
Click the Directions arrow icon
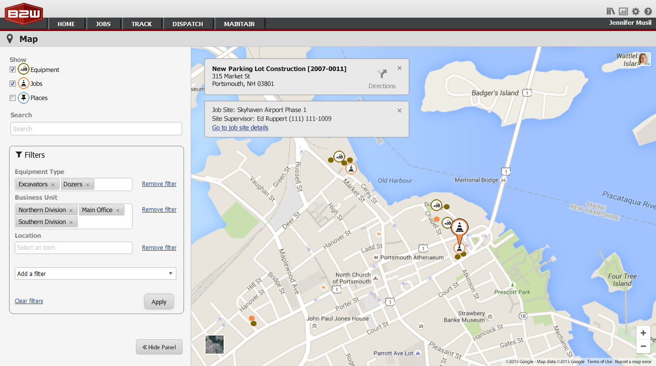[x=382, y=74]
